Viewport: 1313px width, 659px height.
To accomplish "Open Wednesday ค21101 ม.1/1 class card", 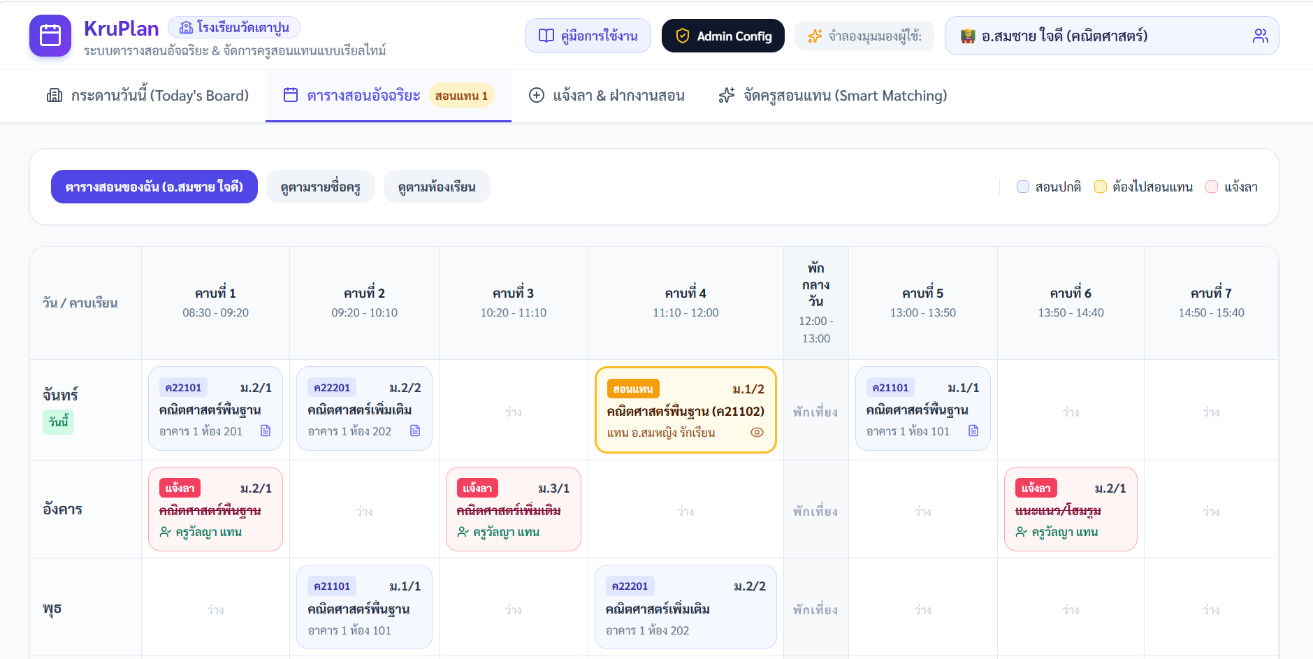I will click(364, 607).
